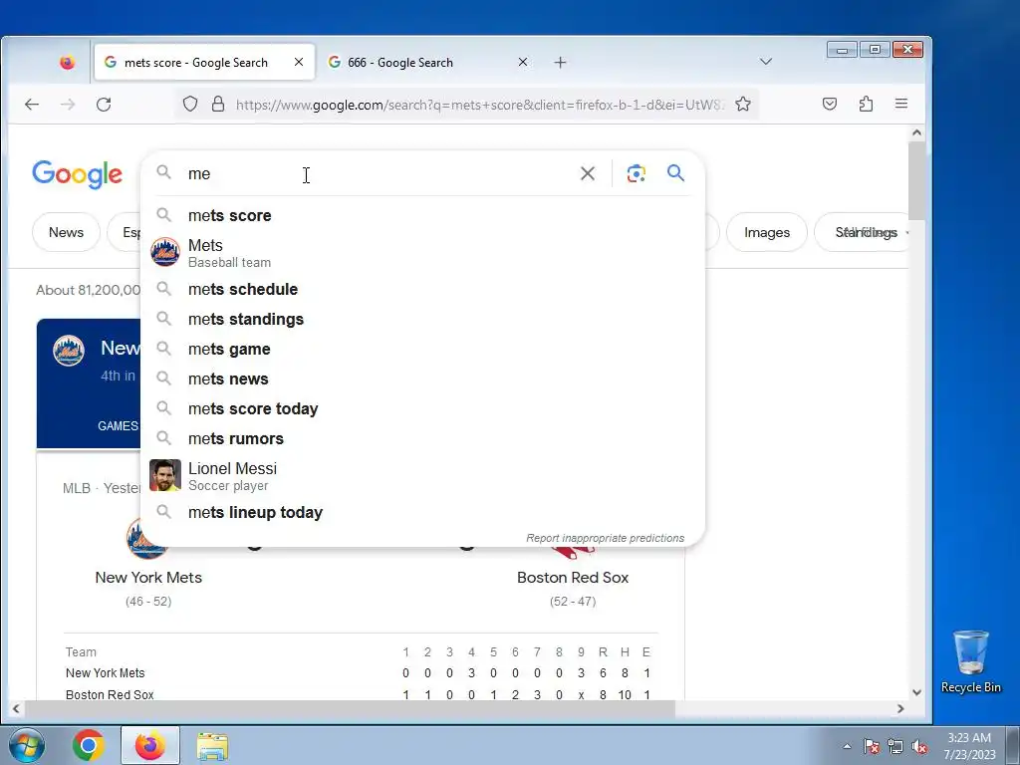This screenshot has width=1020, height=765.
Task: Select the Recycle Bin desktop icon
Action: [970, 661]
